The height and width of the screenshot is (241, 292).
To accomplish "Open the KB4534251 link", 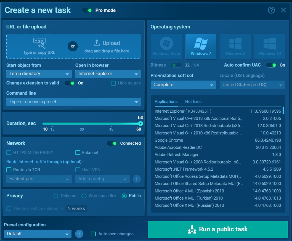I will (198, 111).
